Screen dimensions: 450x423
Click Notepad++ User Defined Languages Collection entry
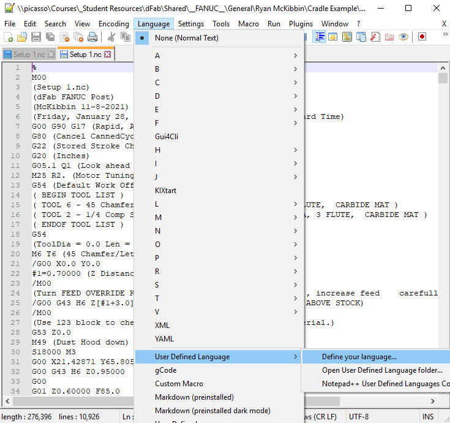[376, 384]
